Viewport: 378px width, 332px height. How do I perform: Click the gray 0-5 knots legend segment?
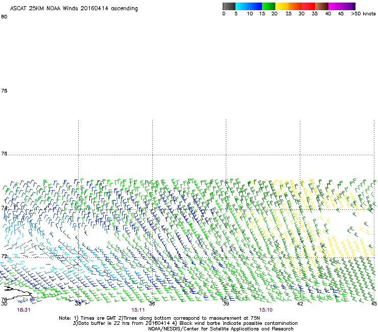[x=229, y=6]
